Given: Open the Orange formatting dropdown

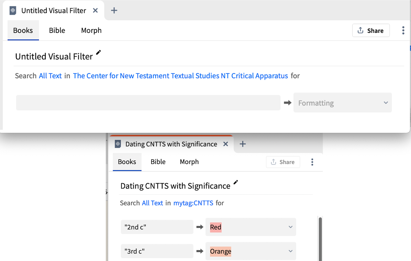Looking at the screenshot, I should coord(251,251).
